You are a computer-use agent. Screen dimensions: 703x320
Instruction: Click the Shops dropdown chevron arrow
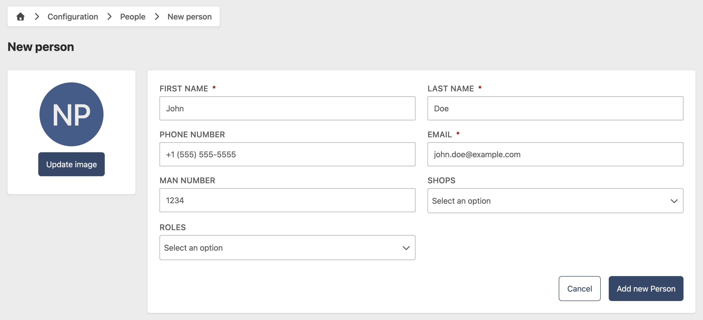(x=674, y=201)
